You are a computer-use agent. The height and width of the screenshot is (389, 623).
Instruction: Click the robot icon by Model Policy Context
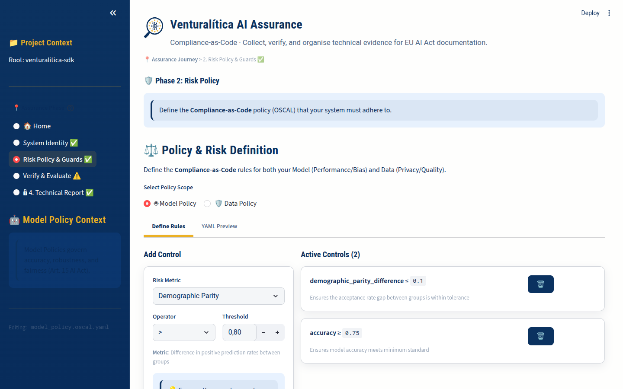pos(14,220)
